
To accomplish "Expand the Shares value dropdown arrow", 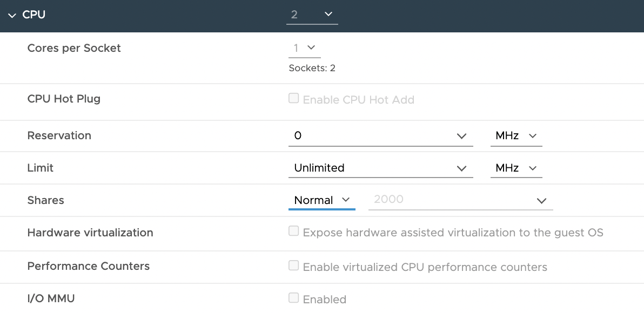I will click(542, 201).
